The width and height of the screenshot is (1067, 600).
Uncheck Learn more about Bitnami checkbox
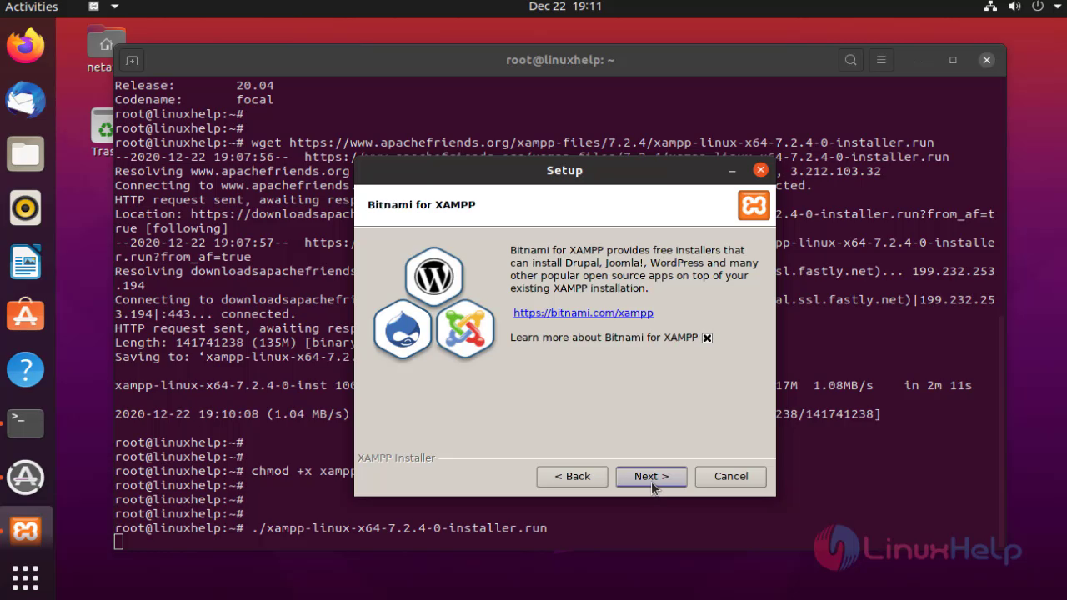click(x=707, y=338)
